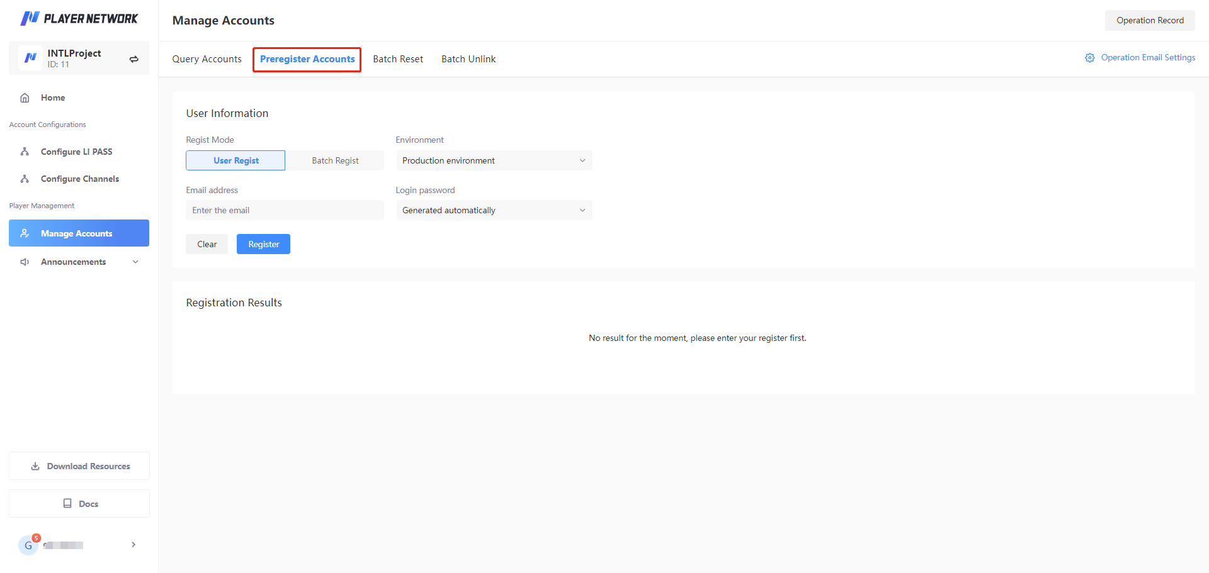
Task: Open the Environment dropdown
Action: pyautogui.click(x=494, y=160)
